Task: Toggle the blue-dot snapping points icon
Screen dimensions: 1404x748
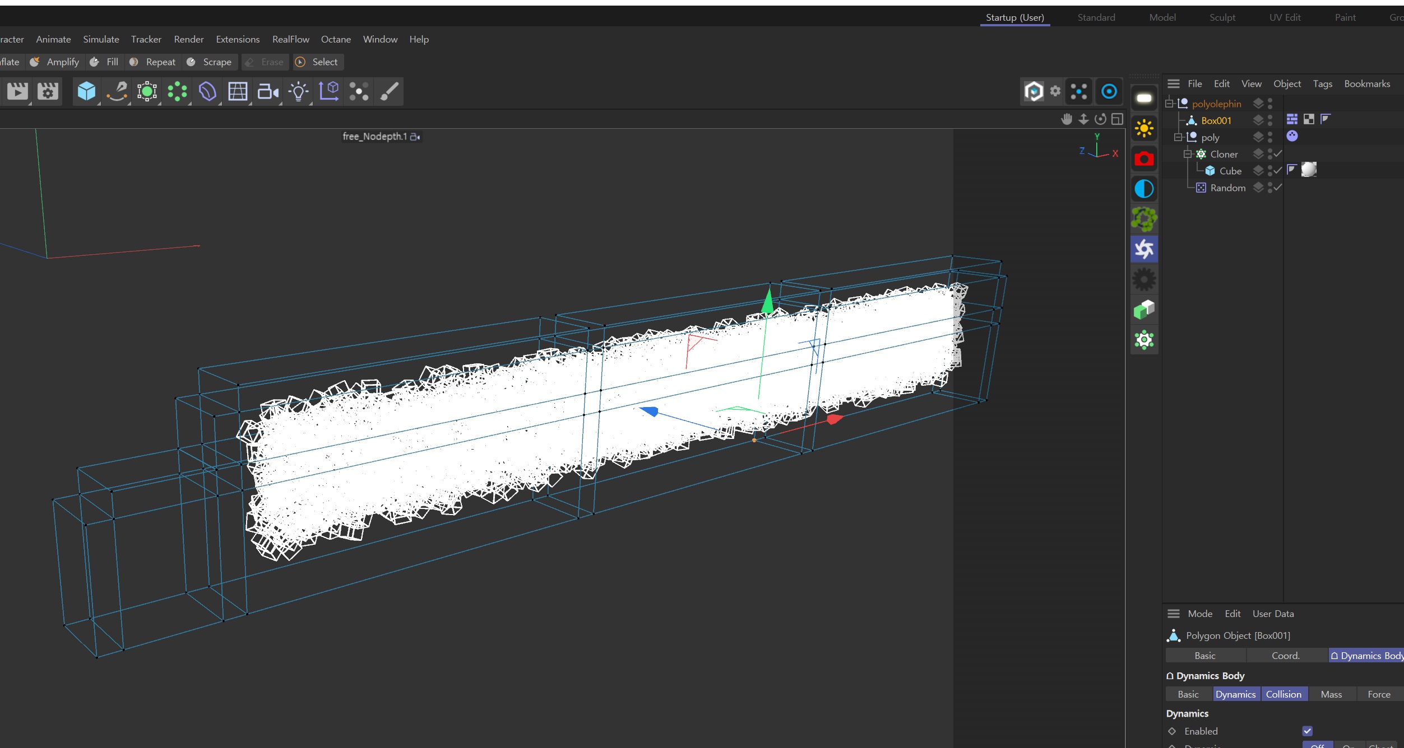Action: pyautogui.click(x=1079, y=91)
